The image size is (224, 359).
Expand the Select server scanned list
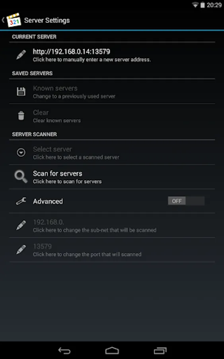pos(112,153)
